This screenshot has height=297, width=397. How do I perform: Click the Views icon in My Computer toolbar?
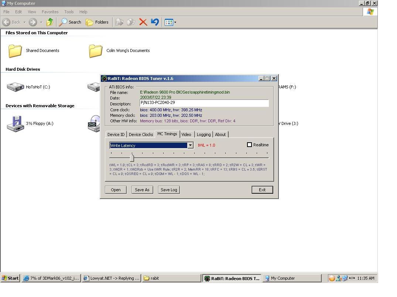click(169, 22)
